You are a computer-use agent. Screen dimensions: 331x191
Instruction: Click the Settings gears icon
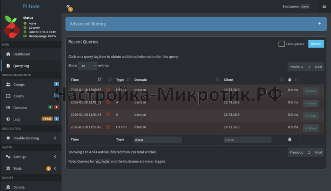click(8, 156)
